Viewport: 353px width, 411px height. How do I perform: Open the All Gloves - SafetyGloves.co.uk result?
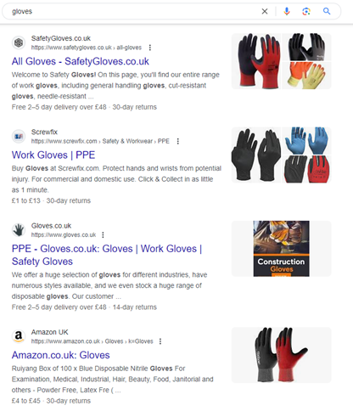[81, 61]
